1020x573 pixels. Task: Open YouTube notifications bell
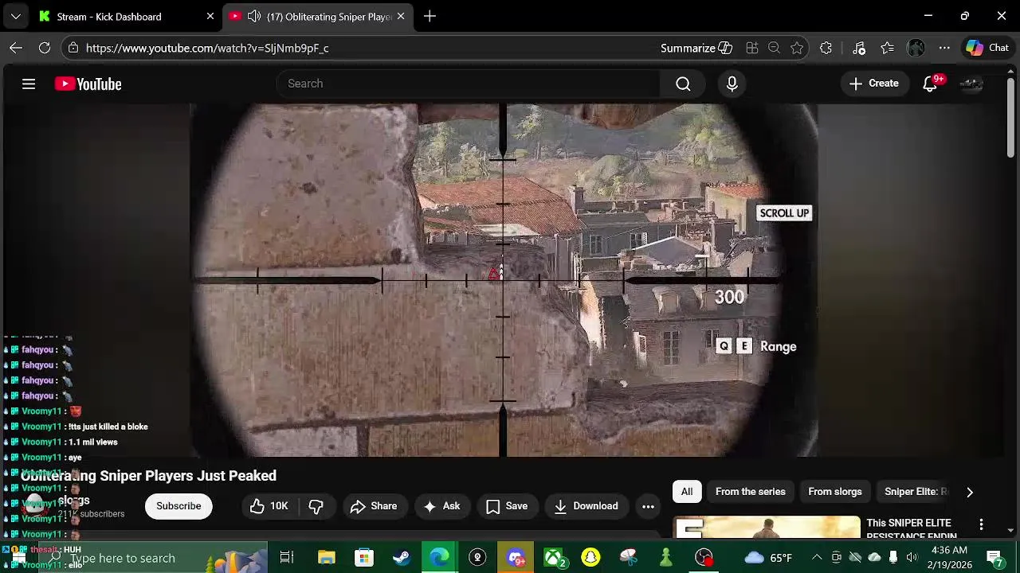pyautogui.click(x=930, y=84)
